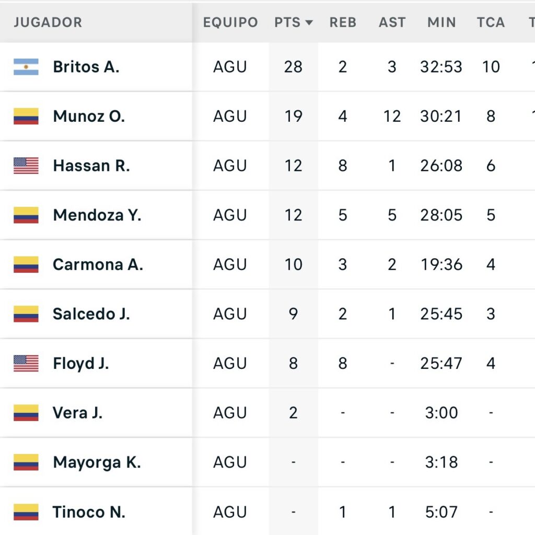The height and width of the screenshot is (535, 535).
Task: Click Argentina flag beside Britos A.
Action: click(x=26, y=67)
